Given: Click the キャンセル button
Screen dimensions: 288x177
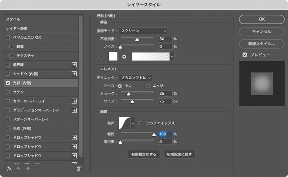Looking at the screenshot, I should (x=262, y=32).
